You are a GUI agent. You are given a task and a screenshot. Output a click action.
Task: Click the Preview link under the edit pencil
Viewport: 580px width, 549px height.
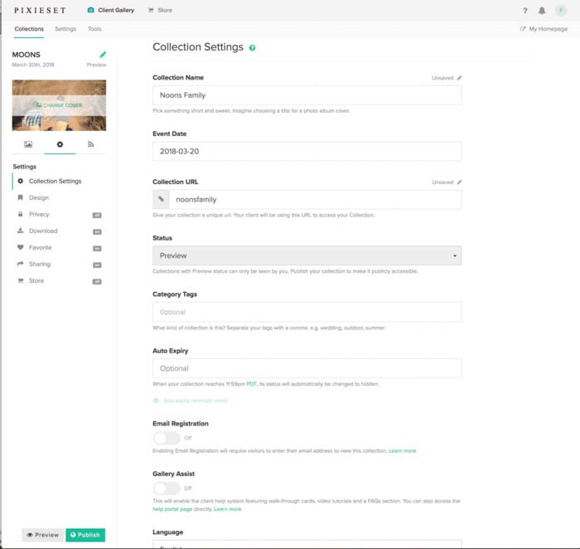(x=97, y=65)
